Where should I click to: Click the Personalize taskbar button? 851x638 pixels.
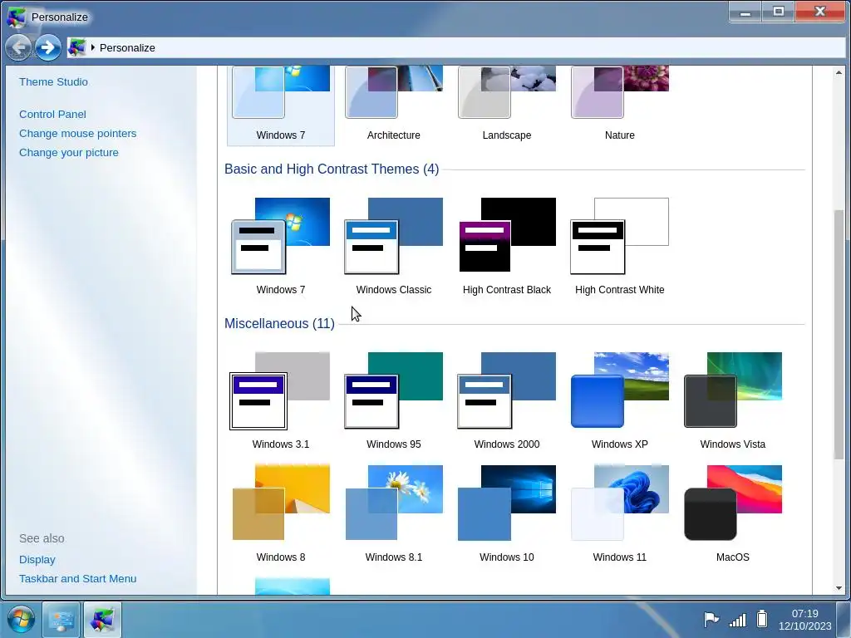pyautogui.click(x=102, y=619)
